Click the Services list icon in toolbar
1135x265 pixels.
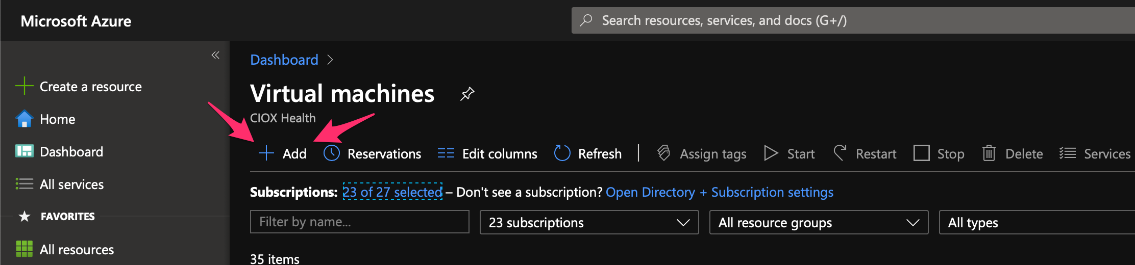(1067, 153)
